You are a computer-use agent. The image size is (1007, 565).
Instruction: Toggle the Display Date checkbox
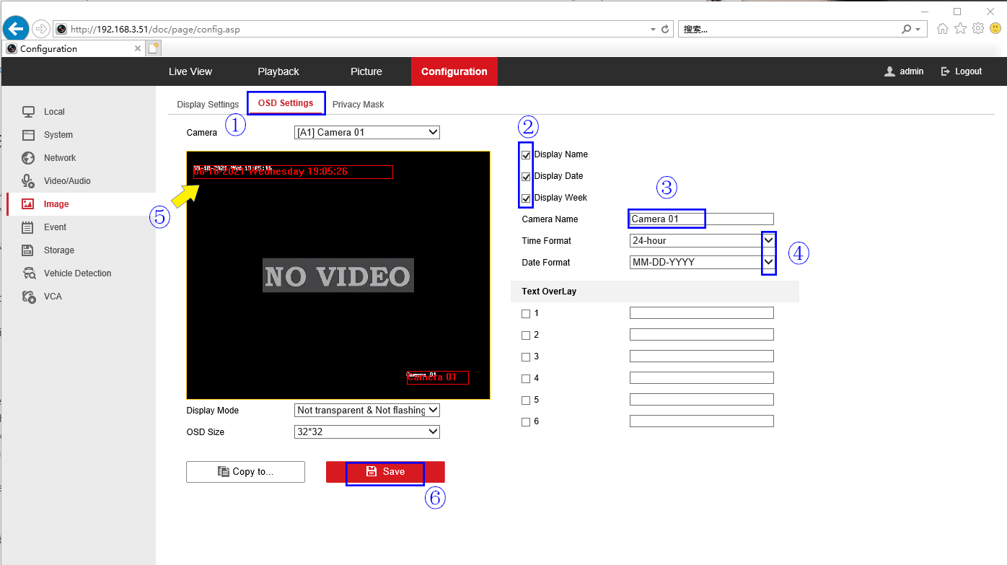(x=527, y=176)
